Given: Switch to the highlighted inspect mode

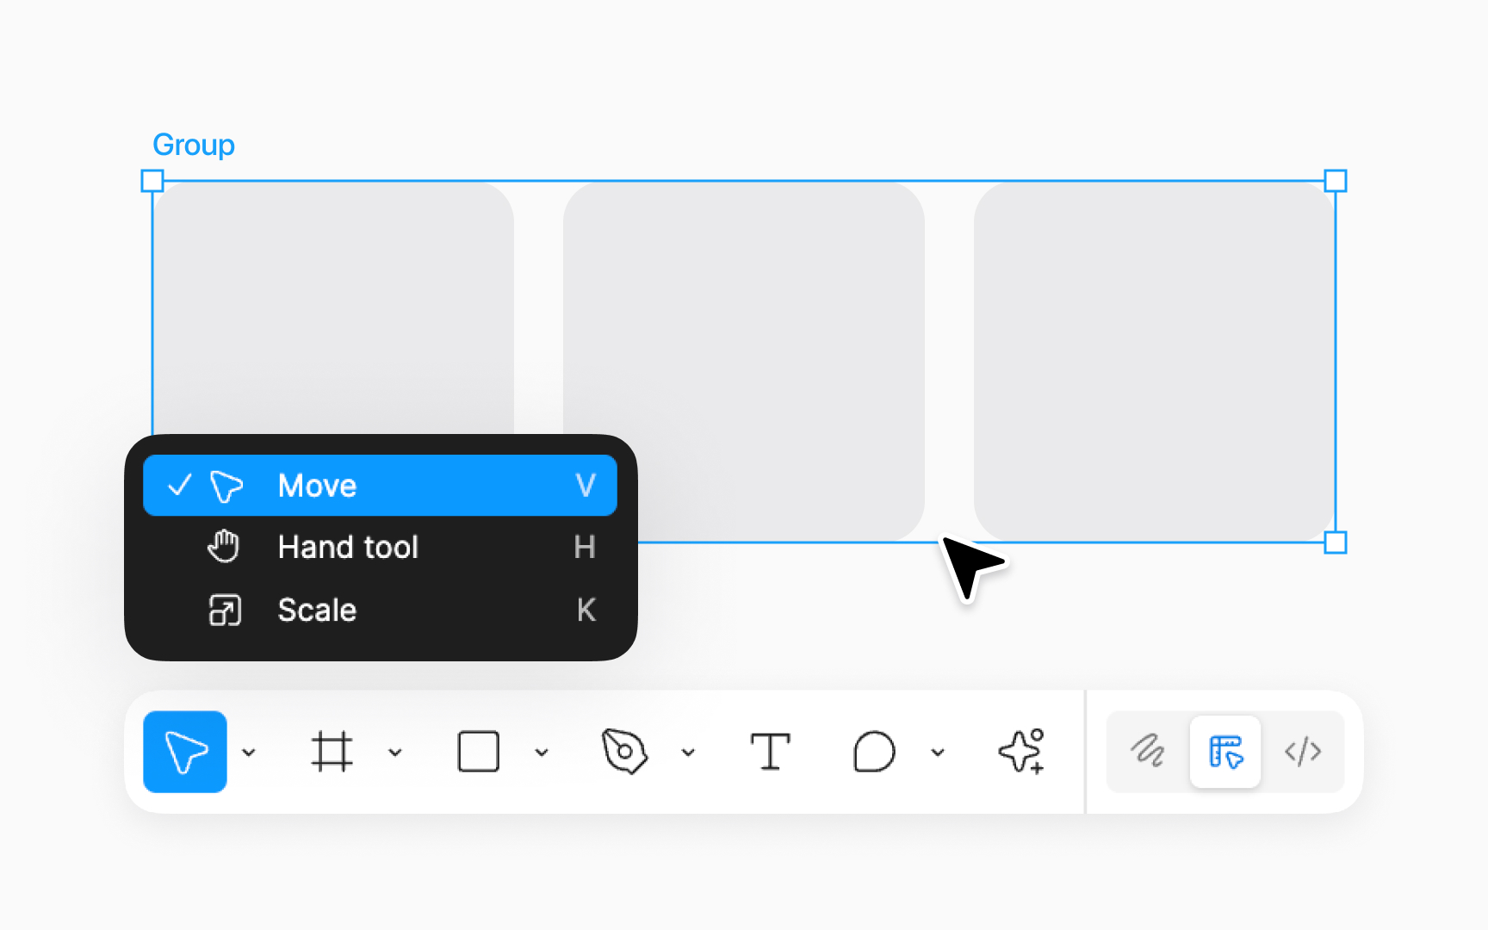Looking at the screenshot, I should click(1225, 751).
